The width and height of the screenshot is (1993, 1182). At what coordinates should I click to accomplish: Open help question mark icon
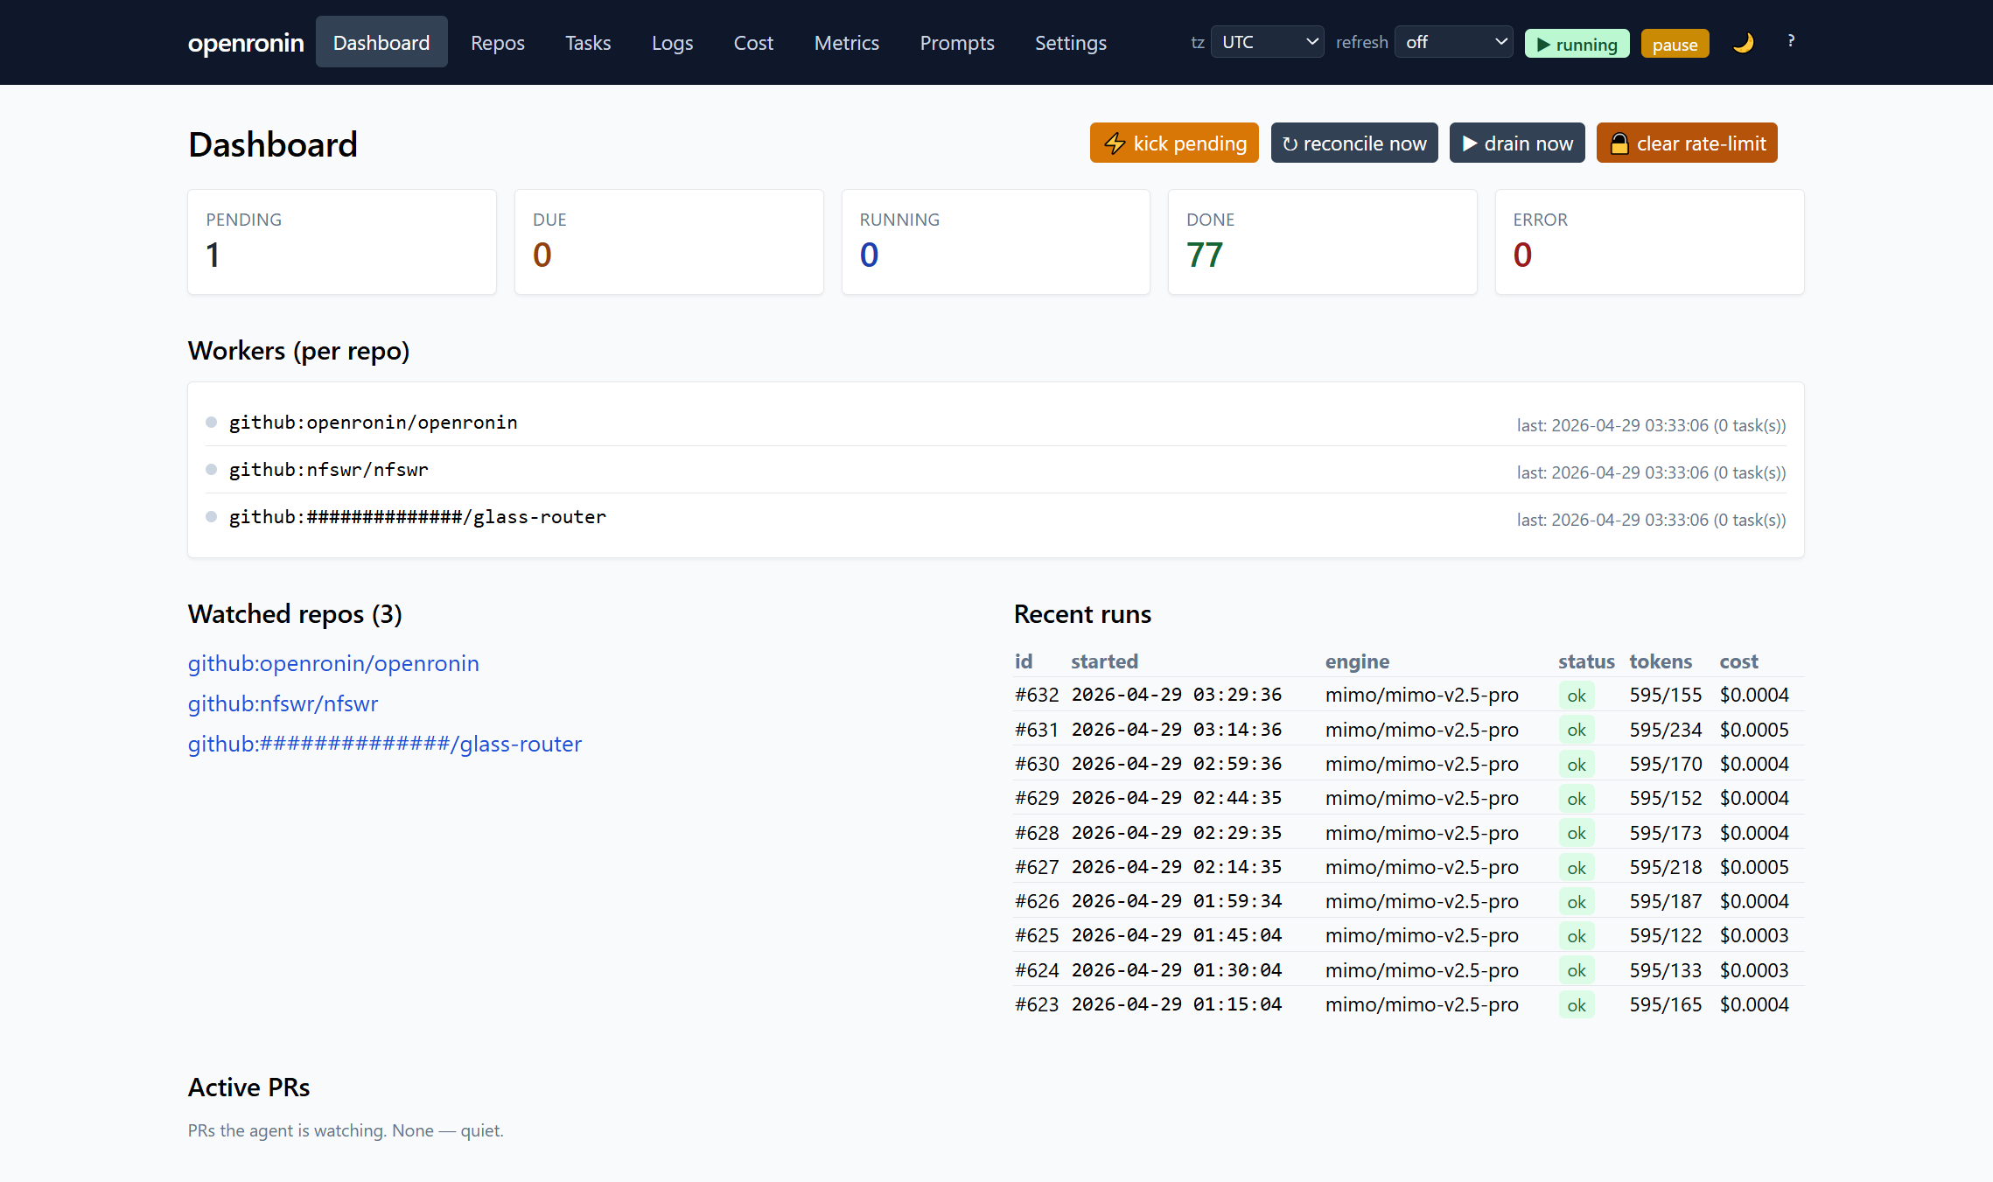coord(1791,41)
